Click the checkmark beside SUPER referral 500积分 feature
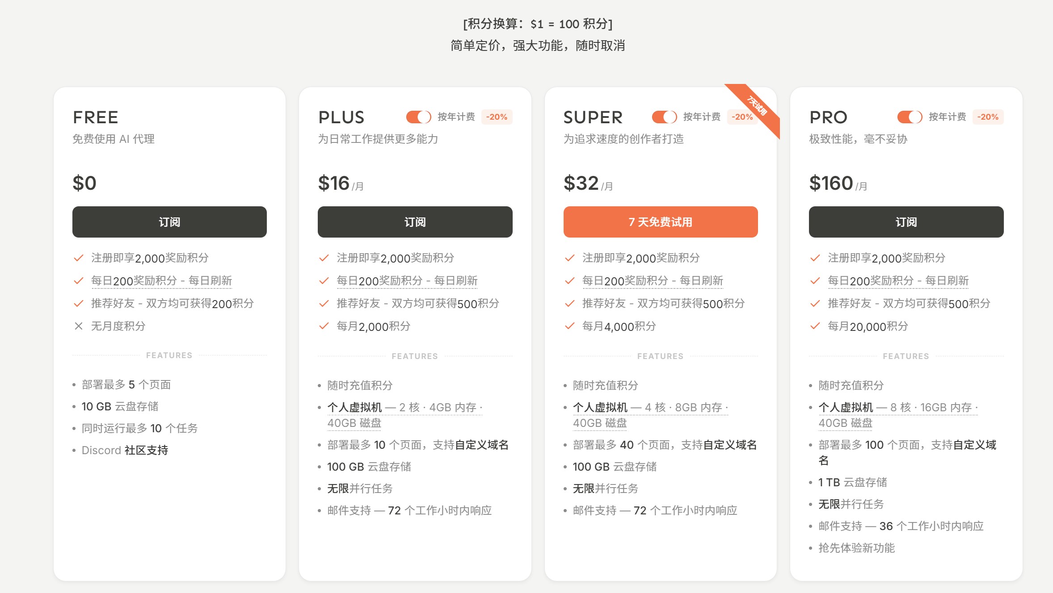The image size is (1053, 593). click(569, 304)
